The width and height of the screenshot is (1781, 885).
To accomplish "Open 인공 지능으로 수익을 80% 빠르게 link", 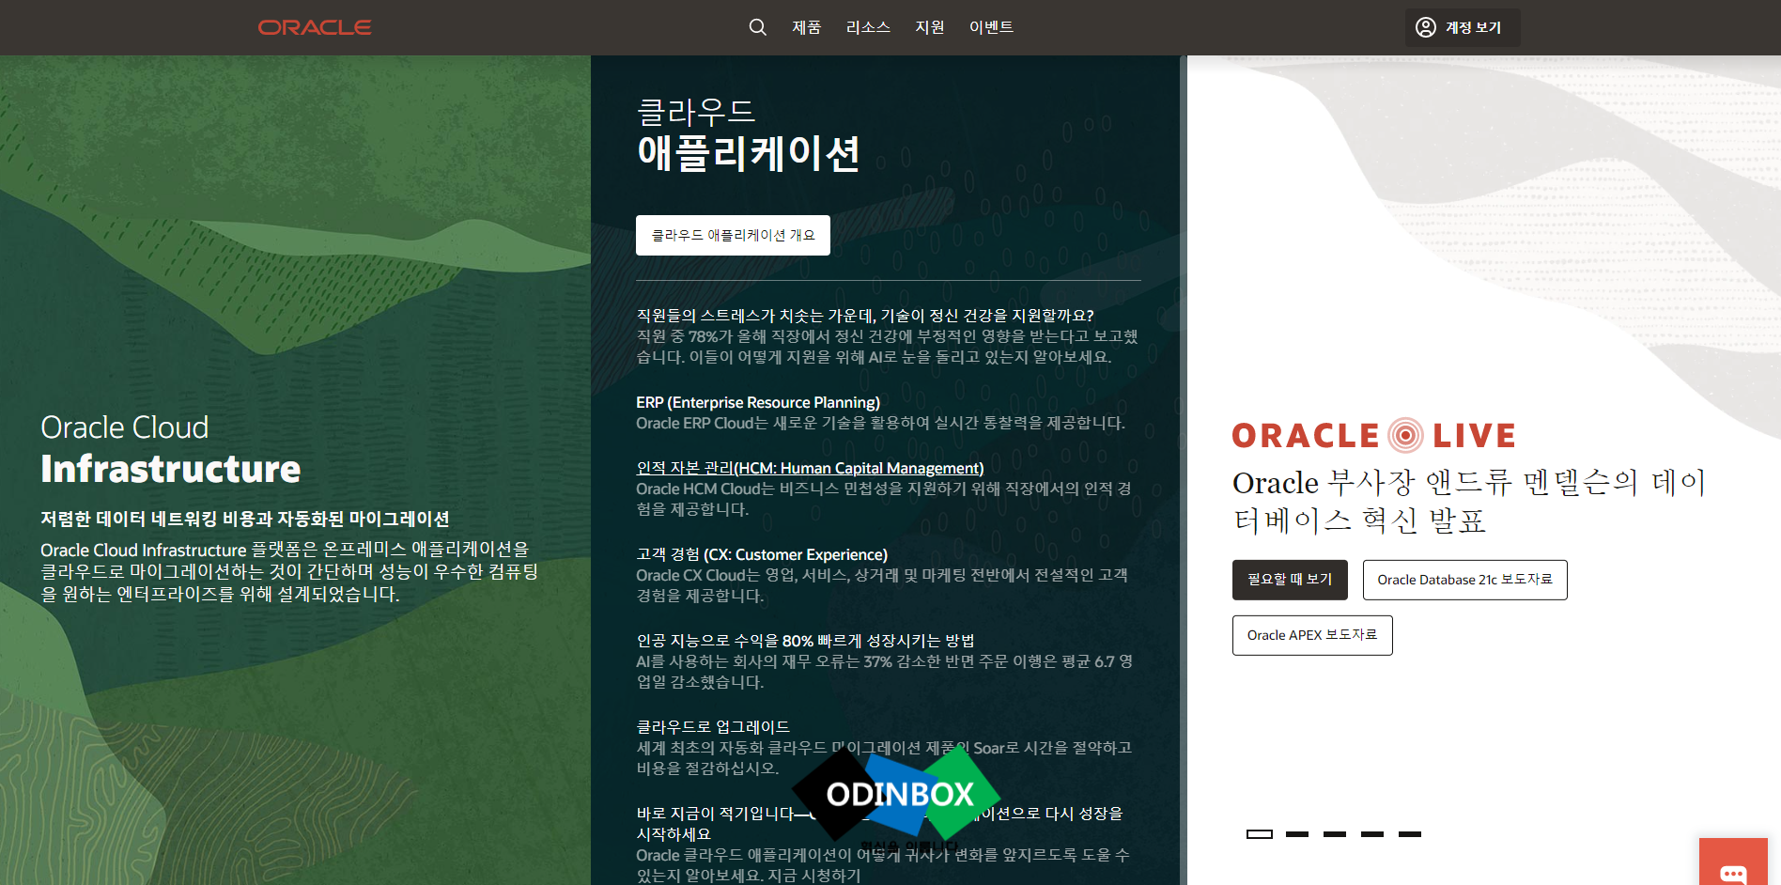I will [x=805, y=640].
